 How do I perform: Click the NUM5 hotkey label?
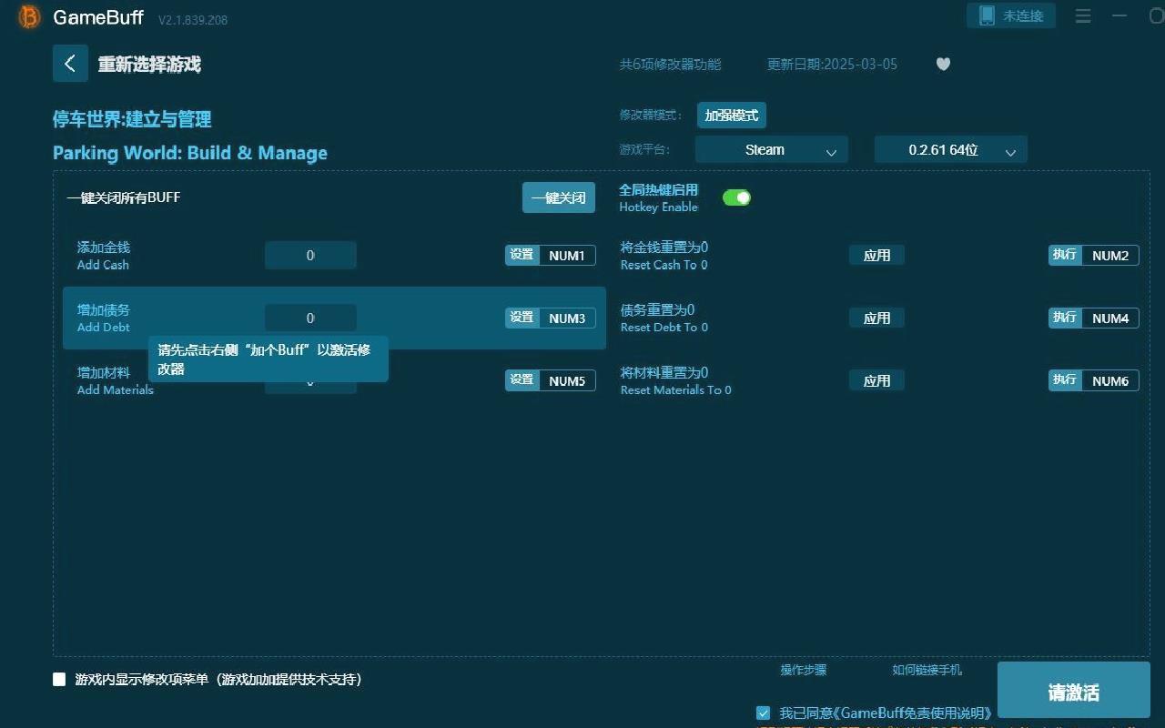pyautogui.click(x=567, y=381)
